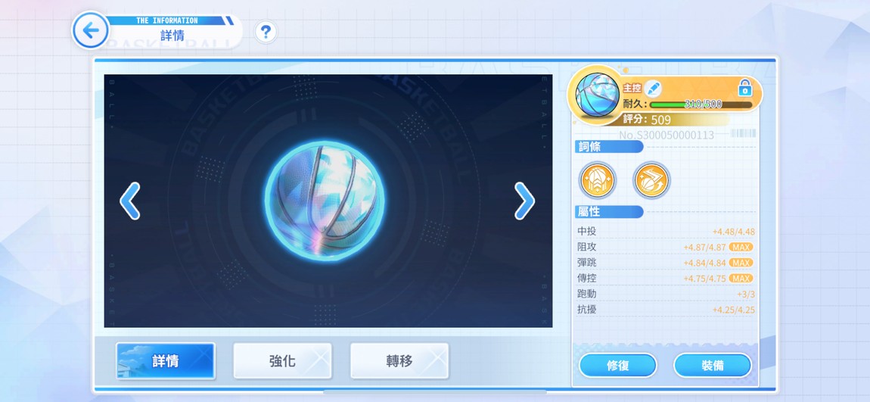The width and height of the screenshot is (870, 402).
Task: Click the 修復 repair button
Action: (x=617, y=366)
